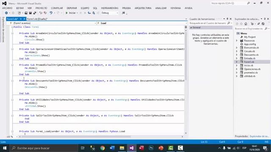271x152 pixels.
Task: Click the navigate backward arrow icon
Action: point(6,13)
